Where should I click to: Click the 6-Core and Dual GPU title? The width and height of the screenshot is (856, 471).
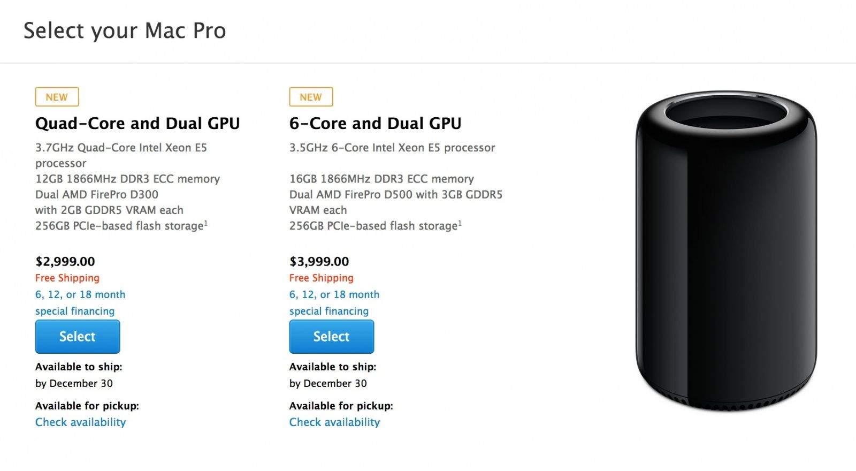coord(375,124)
